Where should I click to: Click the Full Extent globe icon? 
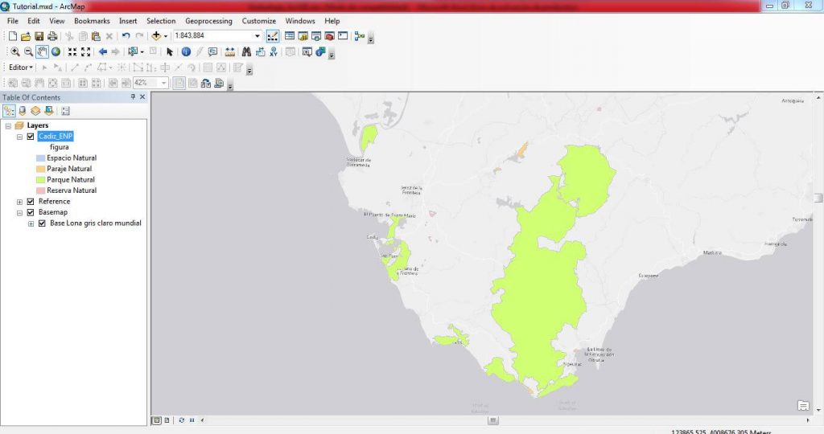coord(56,51)
